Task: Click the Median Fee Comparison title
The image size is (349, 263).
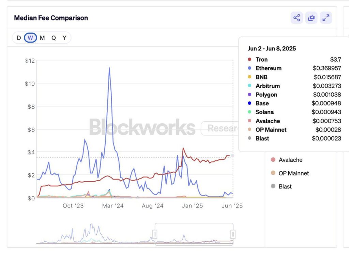Action: pyautogui.click(x=51, y=18)
